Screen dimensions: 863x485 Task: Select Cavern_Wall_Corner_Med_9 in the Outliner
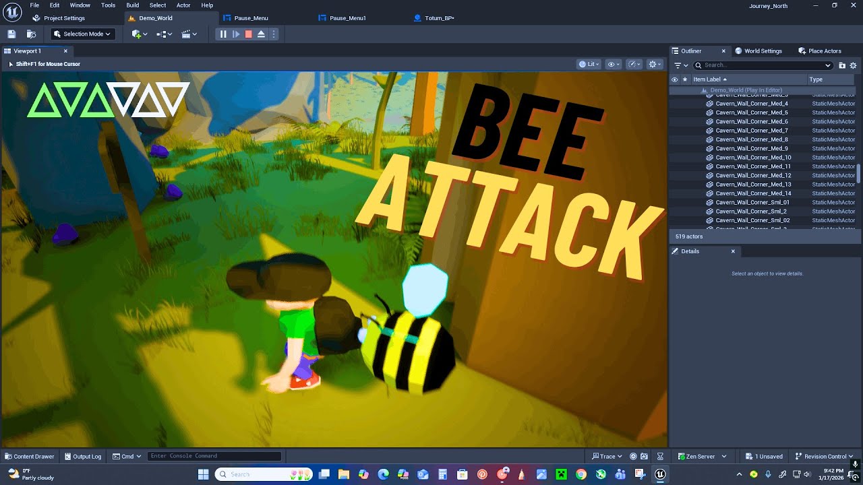click(x=752, y=148)
